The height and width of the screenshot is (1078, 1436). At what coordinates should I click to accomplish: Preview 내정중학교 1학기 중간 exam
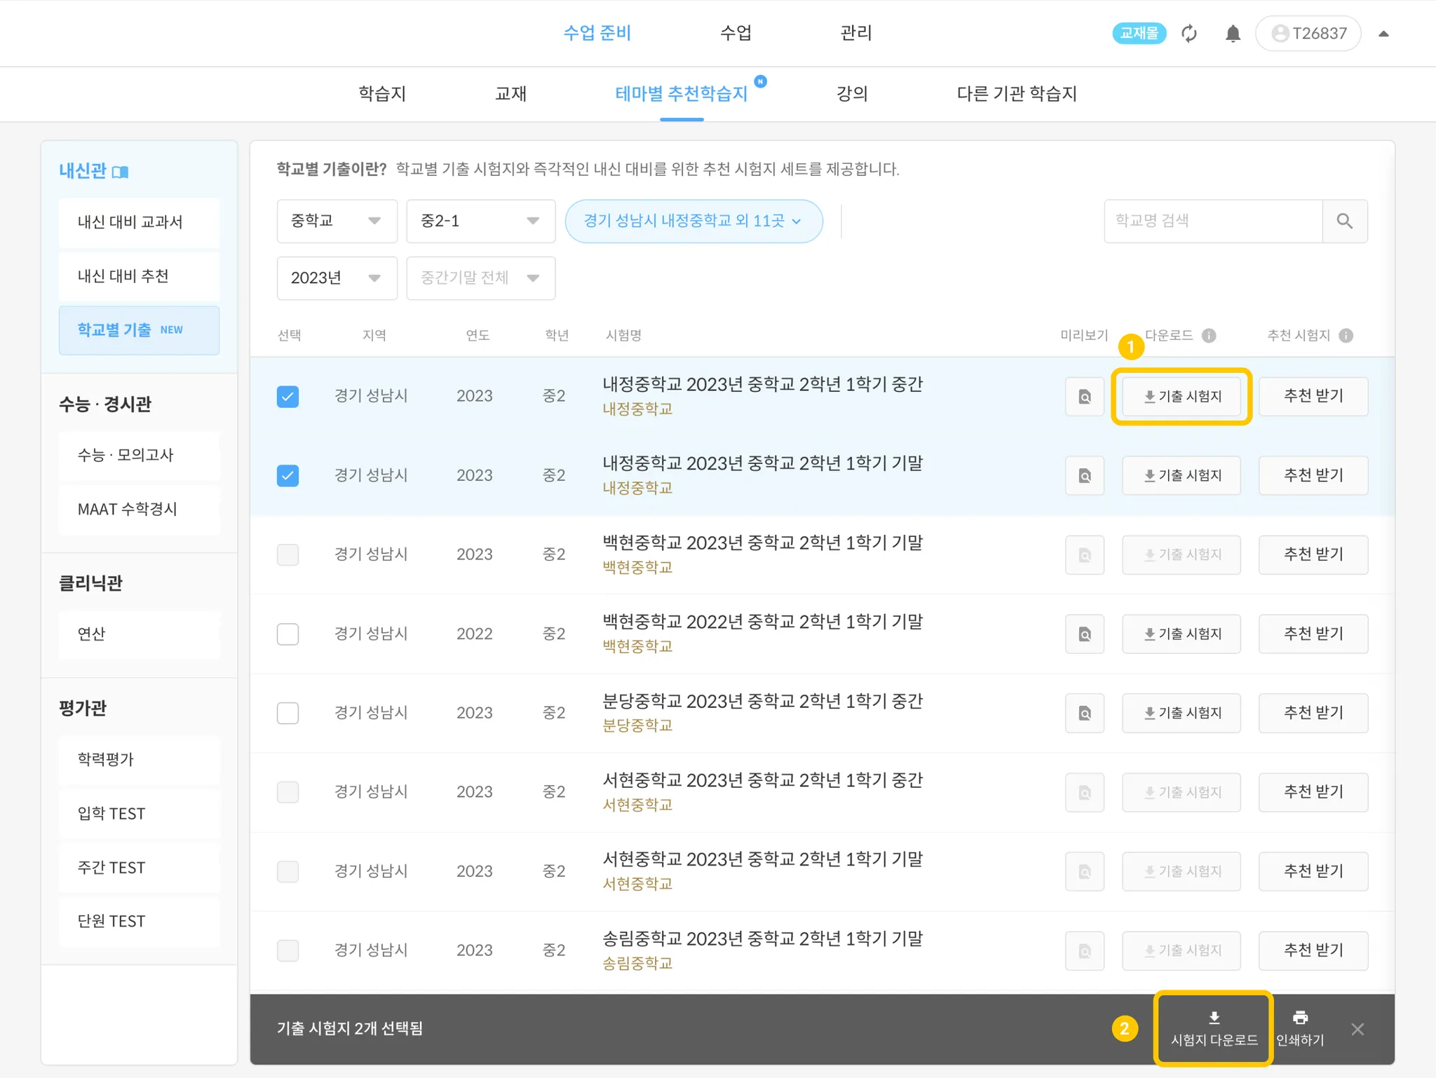coord(1084,397)
